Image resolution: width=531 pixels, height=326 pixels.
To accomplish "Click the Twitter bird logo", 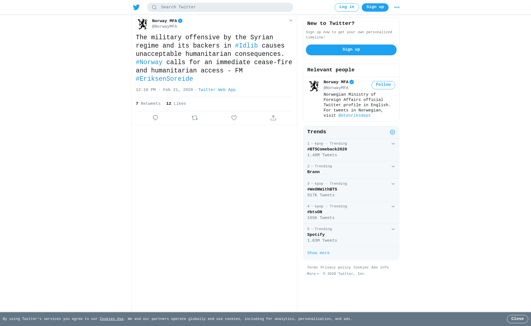I will tap(136, 7).
